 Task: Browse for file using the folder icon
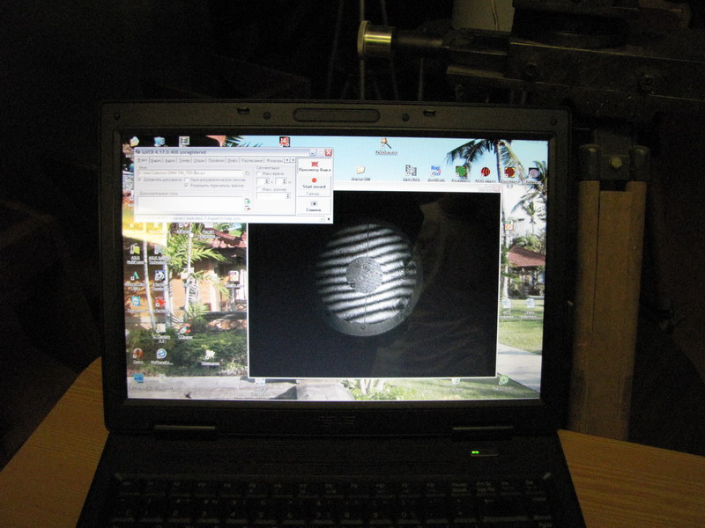(248, 172)
